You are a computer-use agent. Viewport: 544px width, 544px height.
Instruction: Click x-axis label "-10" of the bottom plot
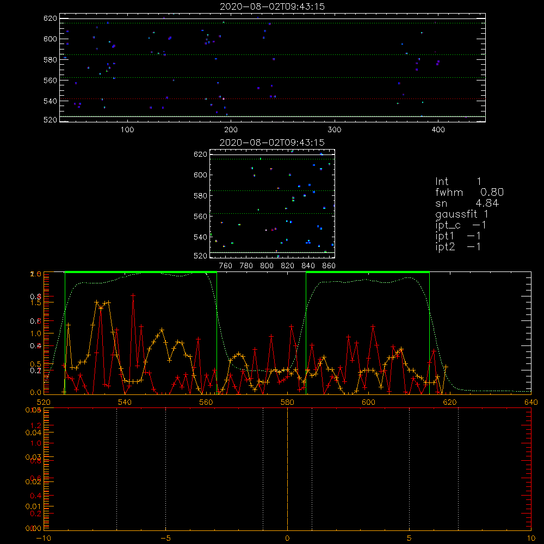44,539
